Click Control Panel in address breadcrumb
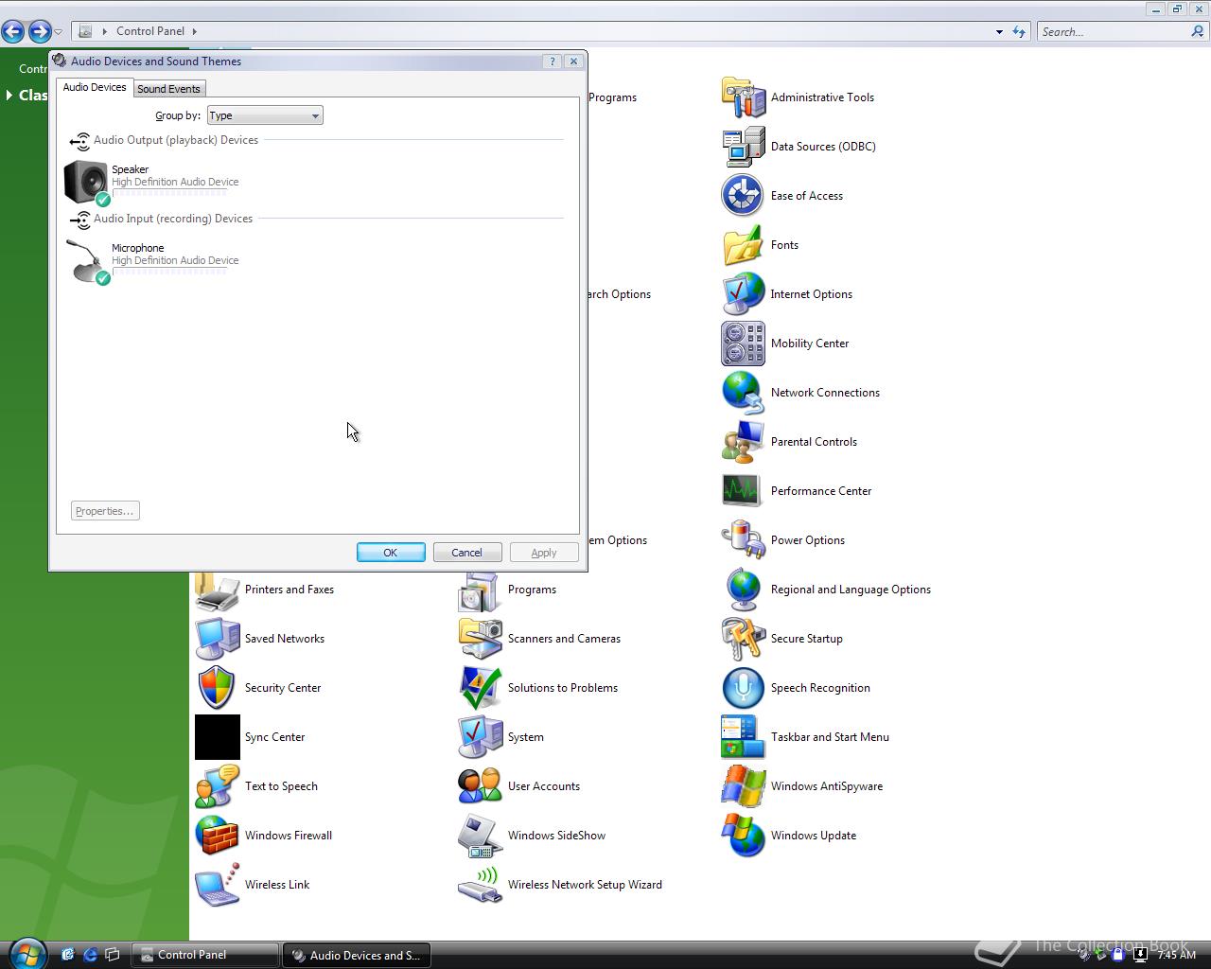This screenshot has width=1211, height=969. (150, 31)
